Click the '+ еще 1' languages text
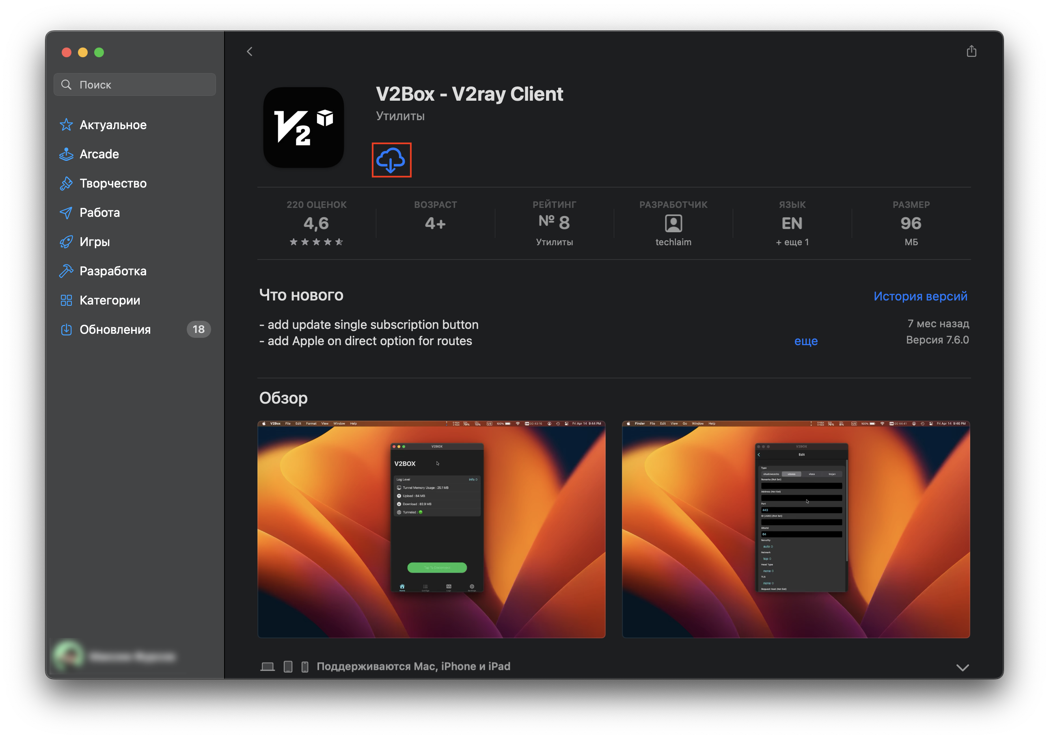The image size is (1049, 739). pyautogui.click(x=792, y=242)
